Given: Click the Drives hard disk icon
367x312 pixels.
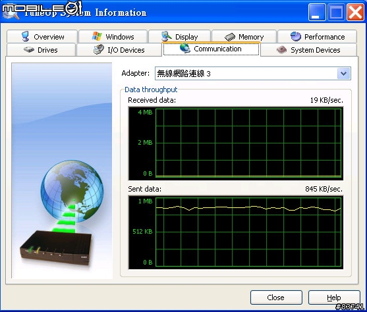Looking at the screenshot, I should coord(29,49).
